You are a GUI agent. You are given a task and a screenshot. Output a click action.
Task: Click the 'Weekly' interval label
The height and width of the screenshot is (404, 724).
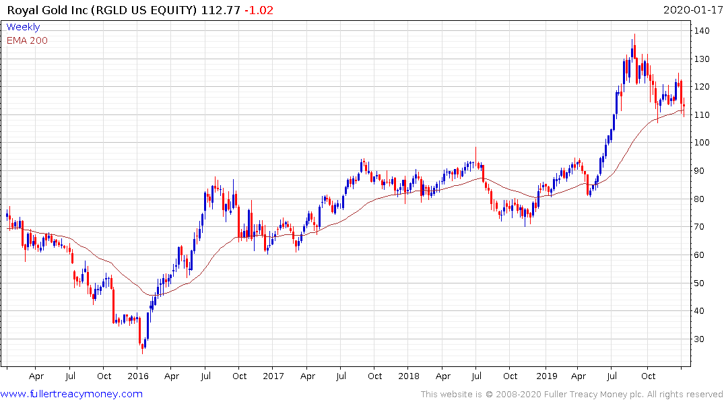click(x=23, y=27)
